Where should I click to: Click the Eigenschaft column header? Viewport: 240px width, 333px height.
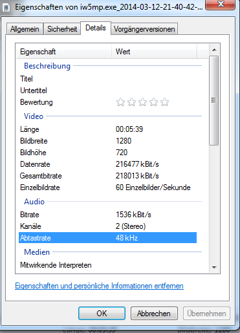pyautogui.click(x=64, y=52)
